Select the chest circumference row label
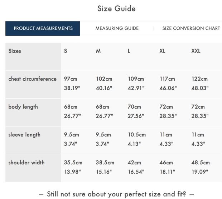This screenshot has width=222, height=199. pos(33,79)
